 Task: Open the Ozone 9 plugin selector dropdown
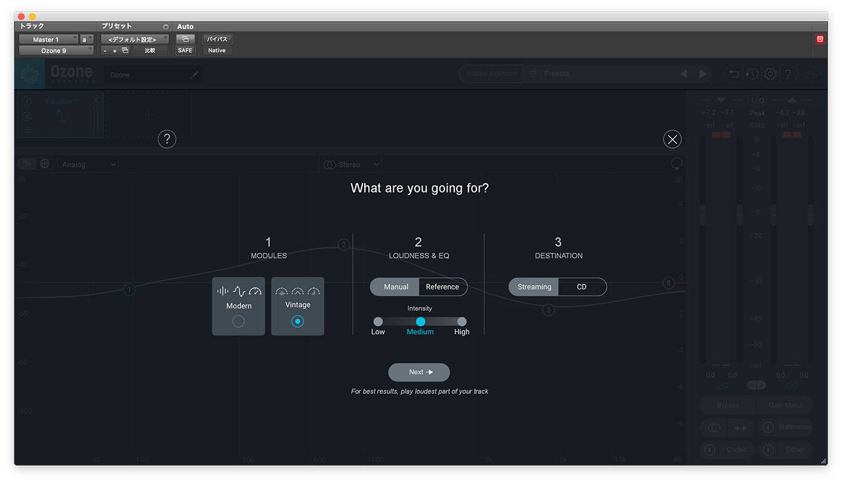55,50
